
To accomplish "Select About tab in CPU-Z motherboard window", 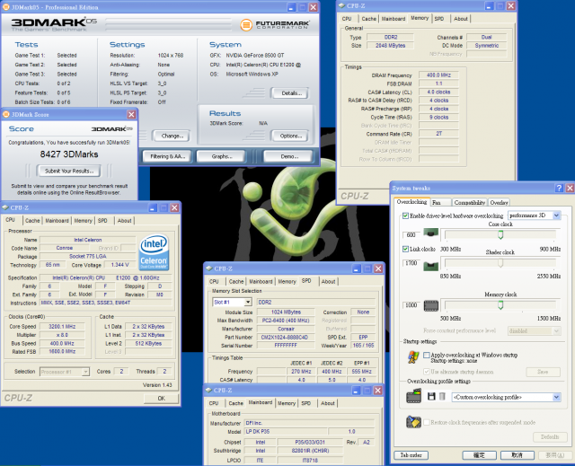I will coord(328,403).
